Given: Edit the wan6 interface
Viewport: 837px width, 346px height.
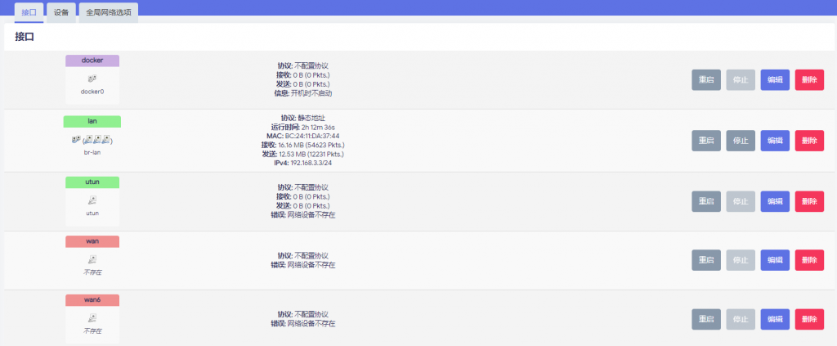Looking at the screenshot, I should coord(775,319).
